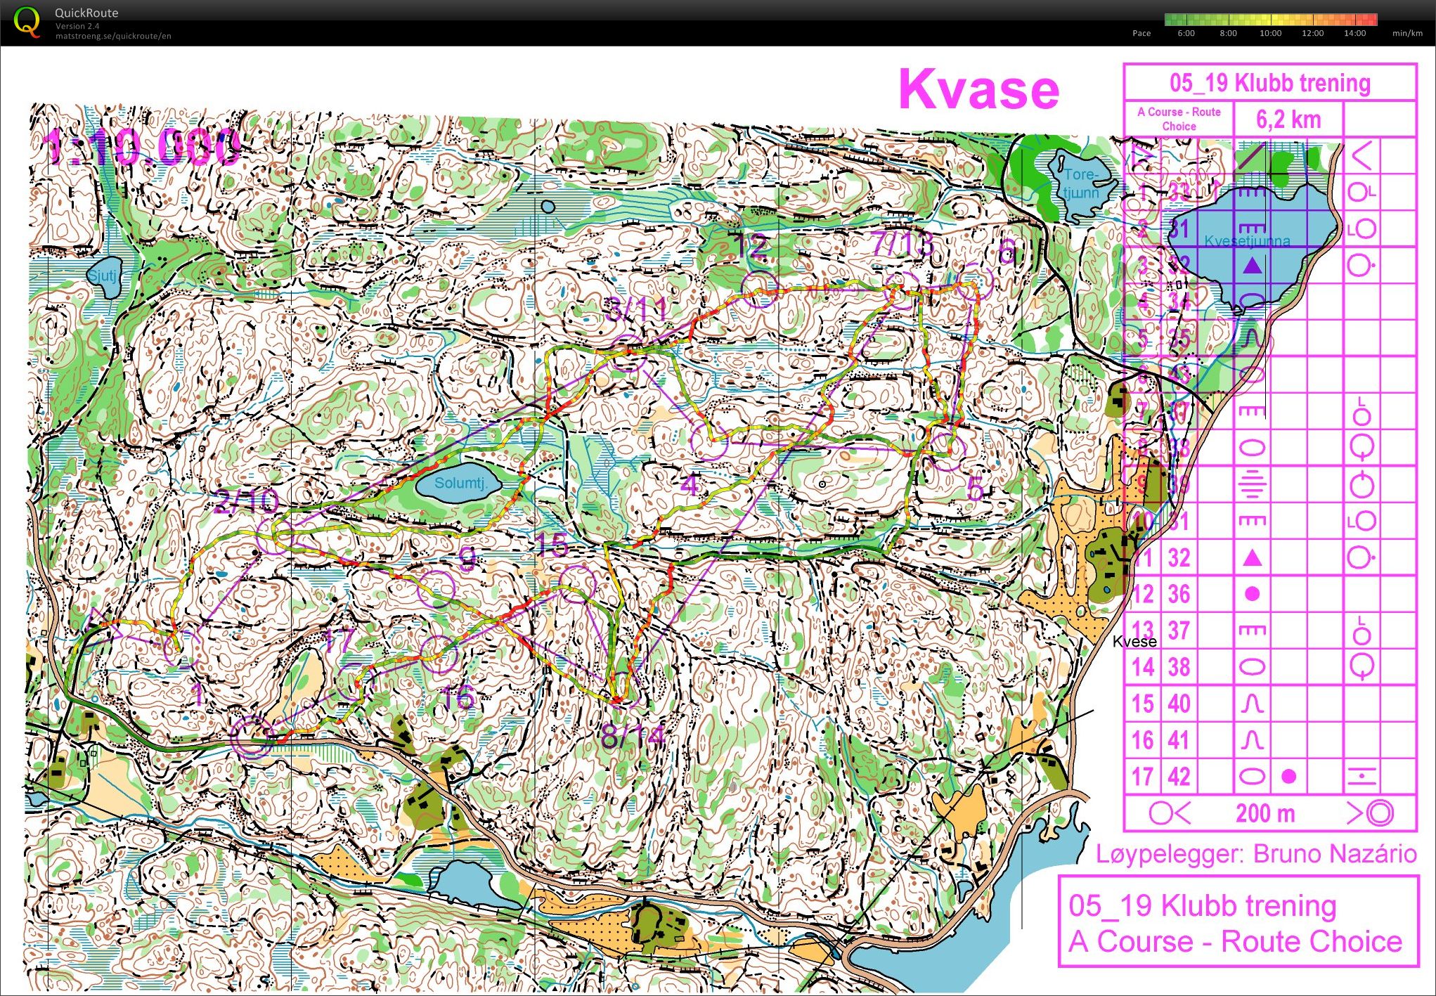This screenshot has height=996, width=1436.
Task: Click the Solumtj. lake label
Action: click(x=460, y=483)
